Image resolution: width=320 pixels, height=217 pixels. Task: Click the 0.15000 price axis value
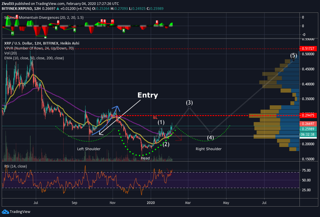tap(308, 159)
